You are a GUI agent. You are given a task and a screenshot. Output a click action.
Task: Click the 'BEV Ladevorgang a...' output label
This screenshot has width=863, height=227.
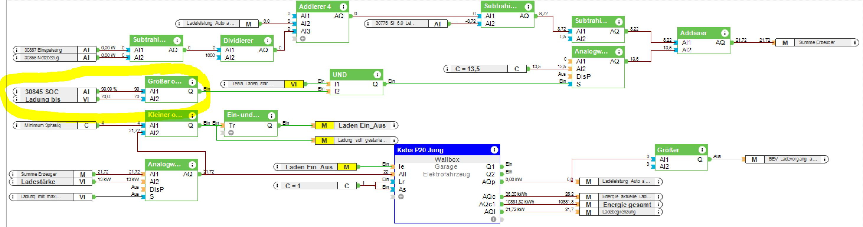(x=793, y=159)
